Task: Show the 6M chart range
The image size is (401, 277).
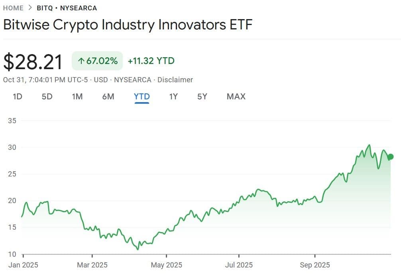Action: (x=108, y=97)
